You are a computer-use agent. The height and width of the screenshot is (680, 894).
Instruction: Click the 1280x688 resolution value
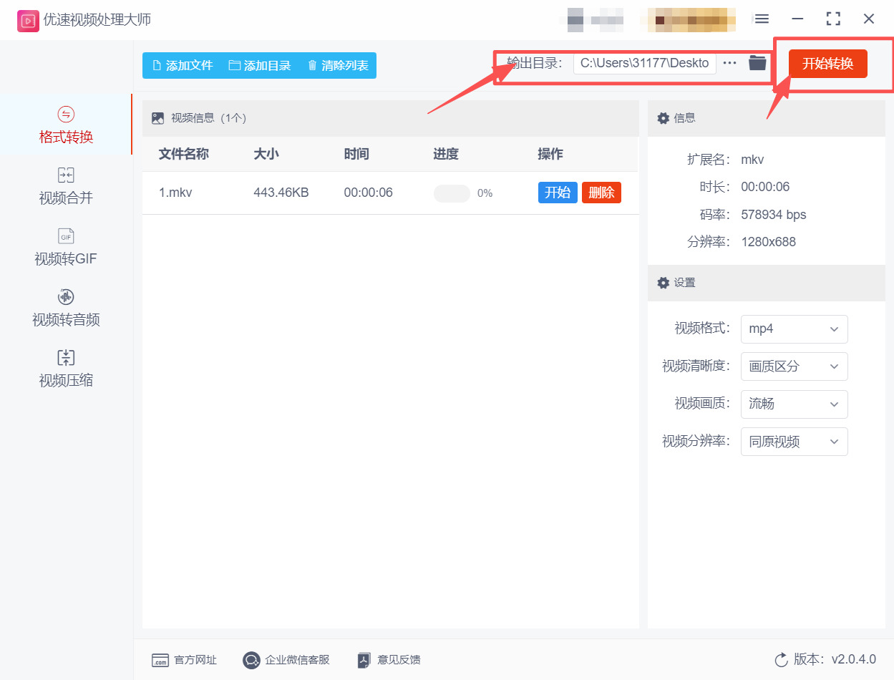point(768,242)
